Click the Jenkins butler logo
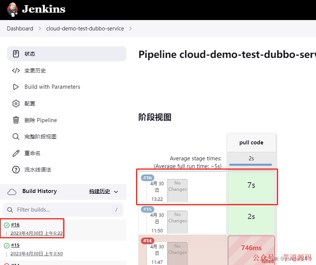Image resolution: width=316 pixels, height=265 pixels. (x=13, y=9)
